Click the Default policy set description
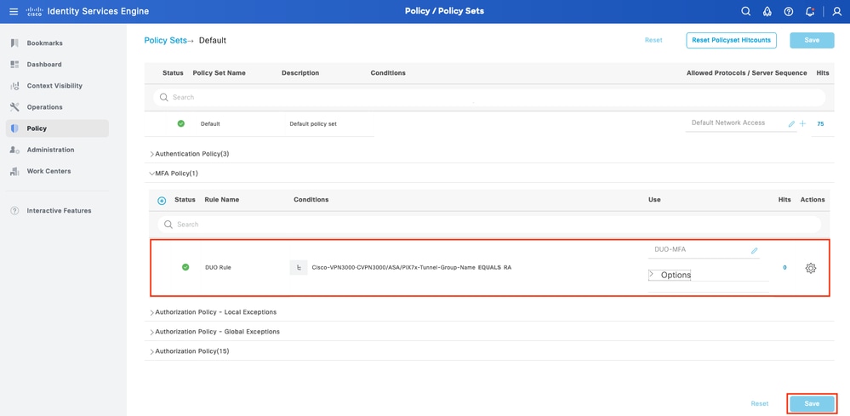Image resolution: width=850 pixels, height=416 pixels. (x=313, y=124)
